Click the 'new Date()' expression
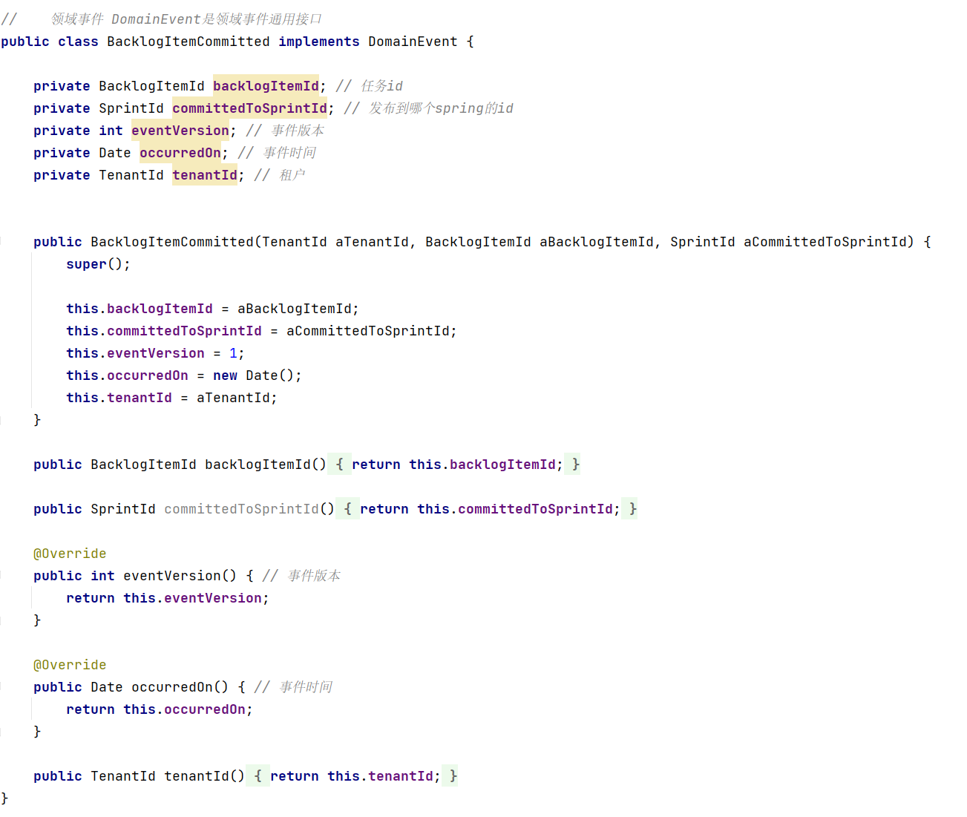The image size is (967, 817). (254, 375)
